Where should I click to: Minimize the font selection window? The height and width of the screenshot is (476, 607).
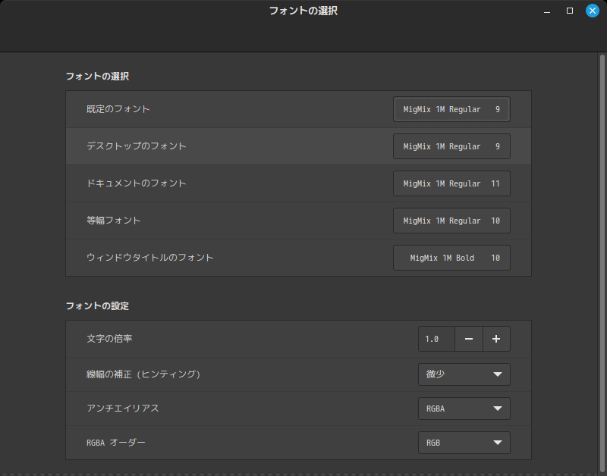[x=547, y=11]
